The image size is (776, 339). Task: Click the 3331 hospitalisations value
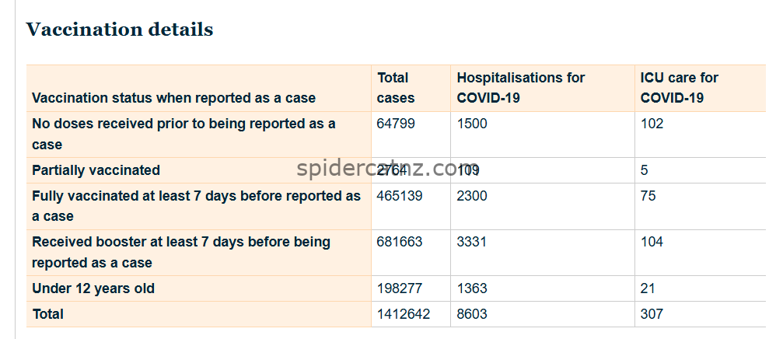pos(472,242)
